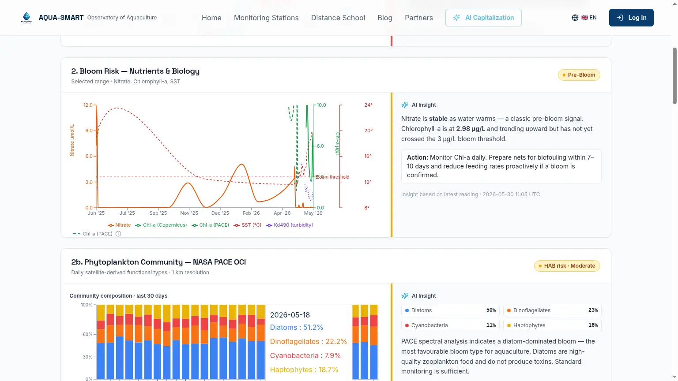
Task: Click the arrow icon inside Log In
Action: (620, 18)
